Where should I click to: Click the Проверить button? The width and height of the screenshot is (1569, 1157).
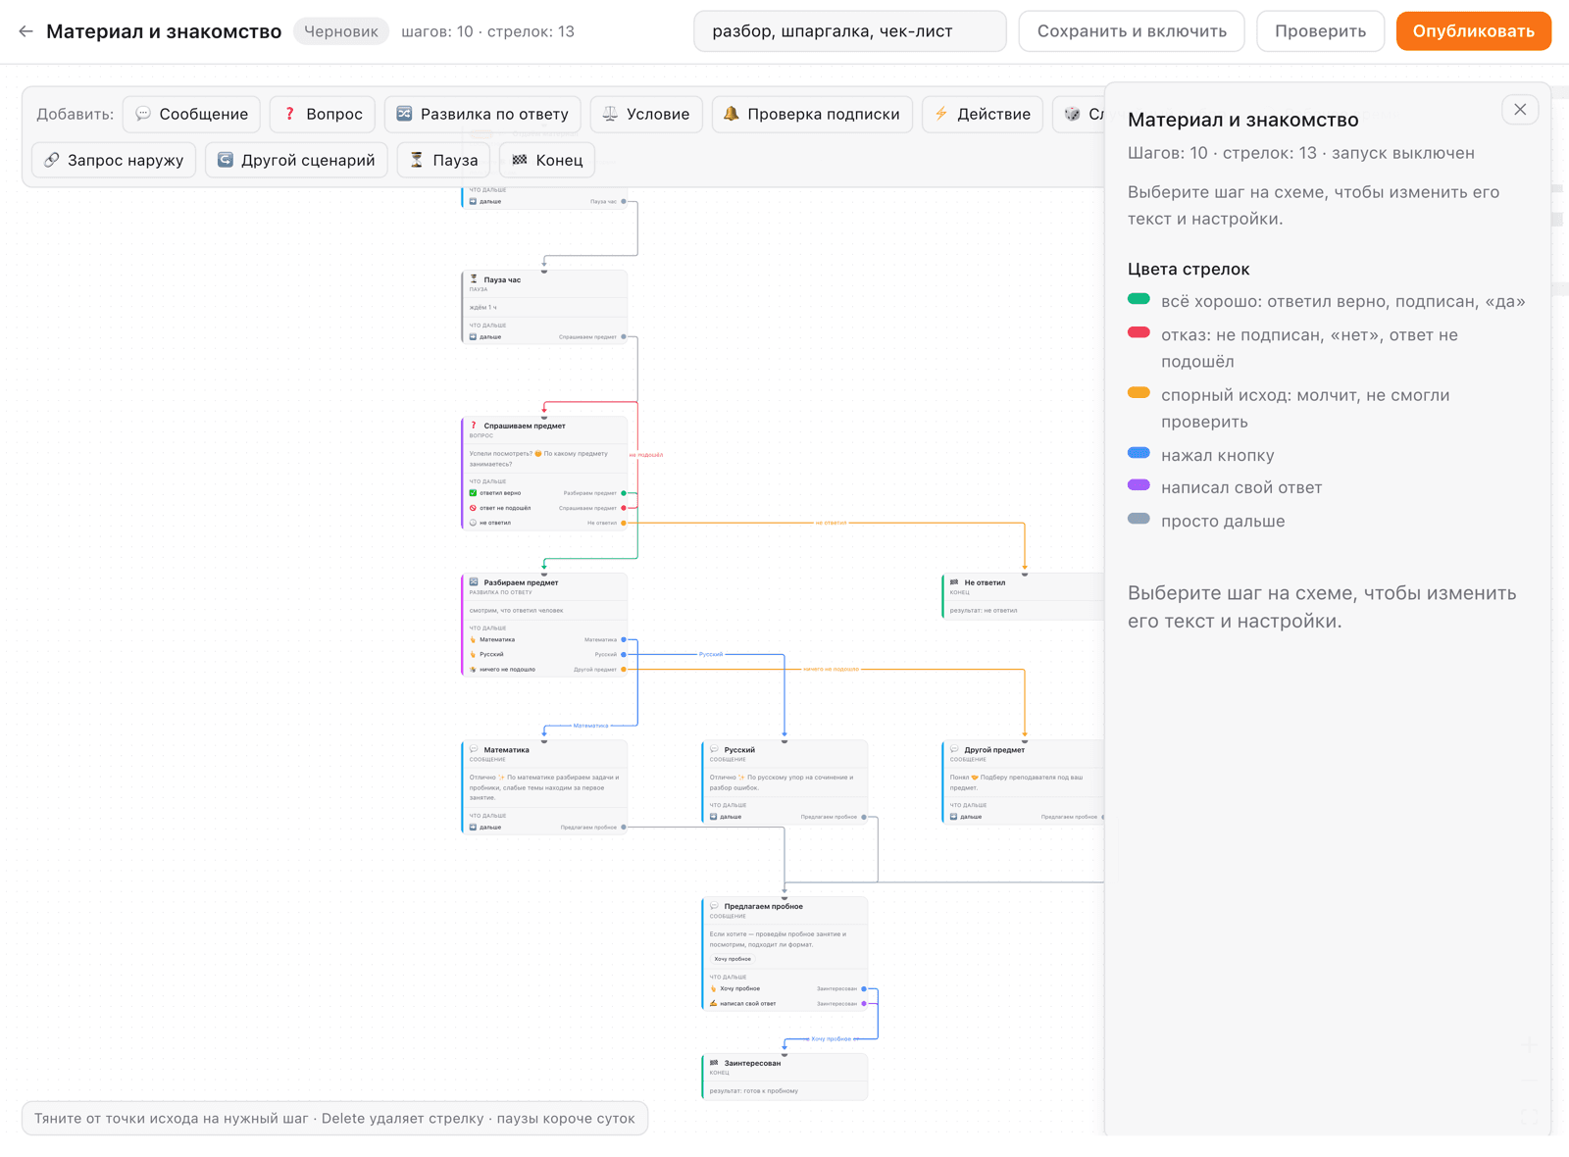coord(1320,31)
